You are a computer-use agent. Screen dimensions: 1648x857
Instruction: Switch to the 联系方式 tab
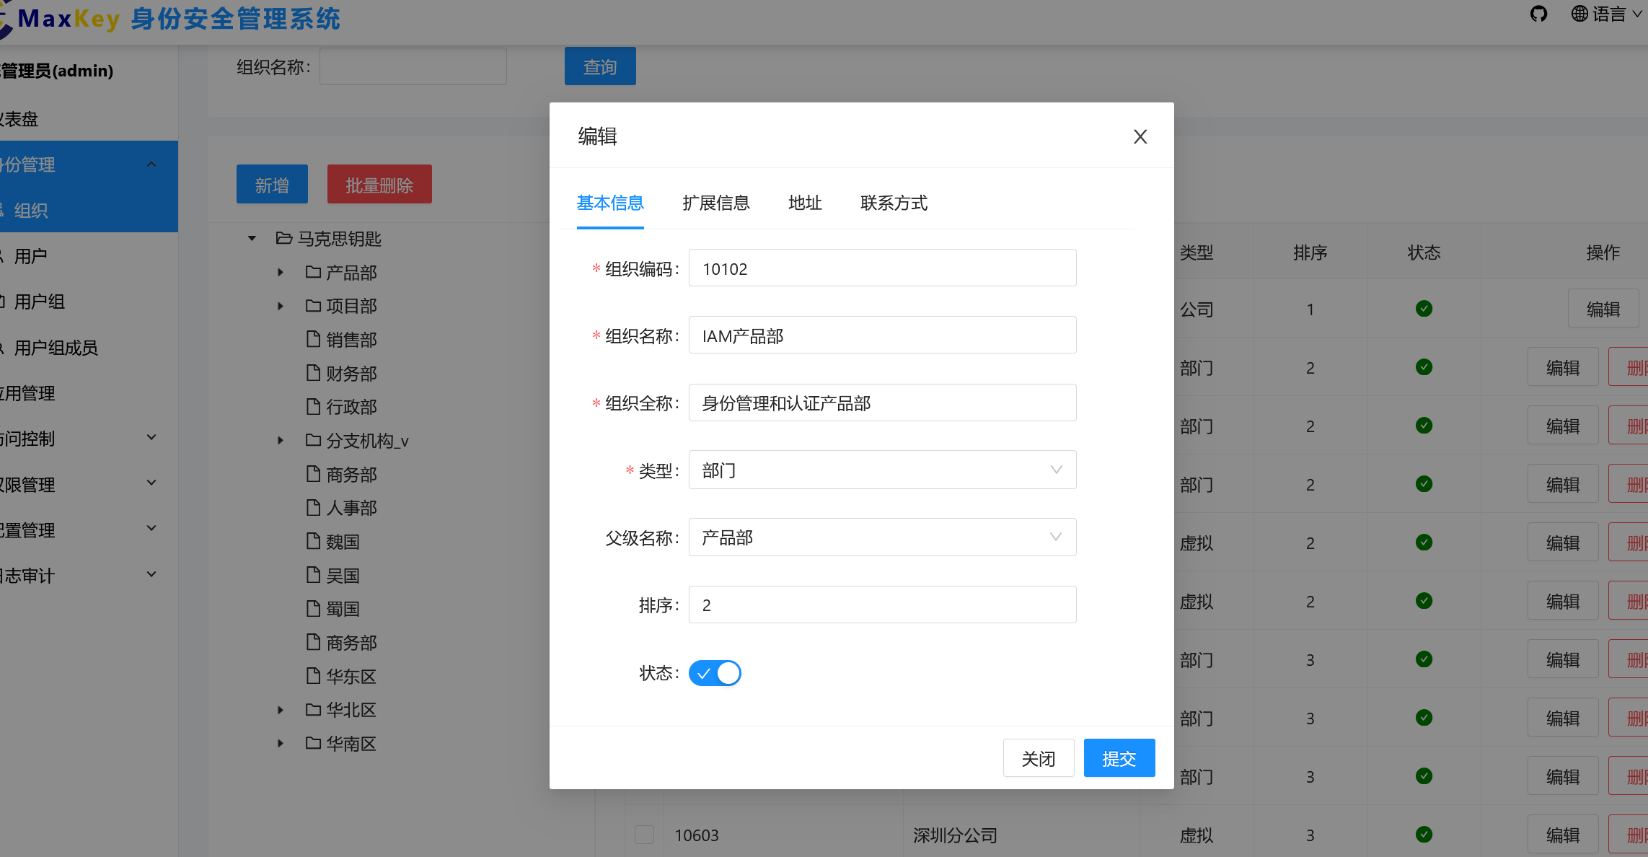point(894,203)
